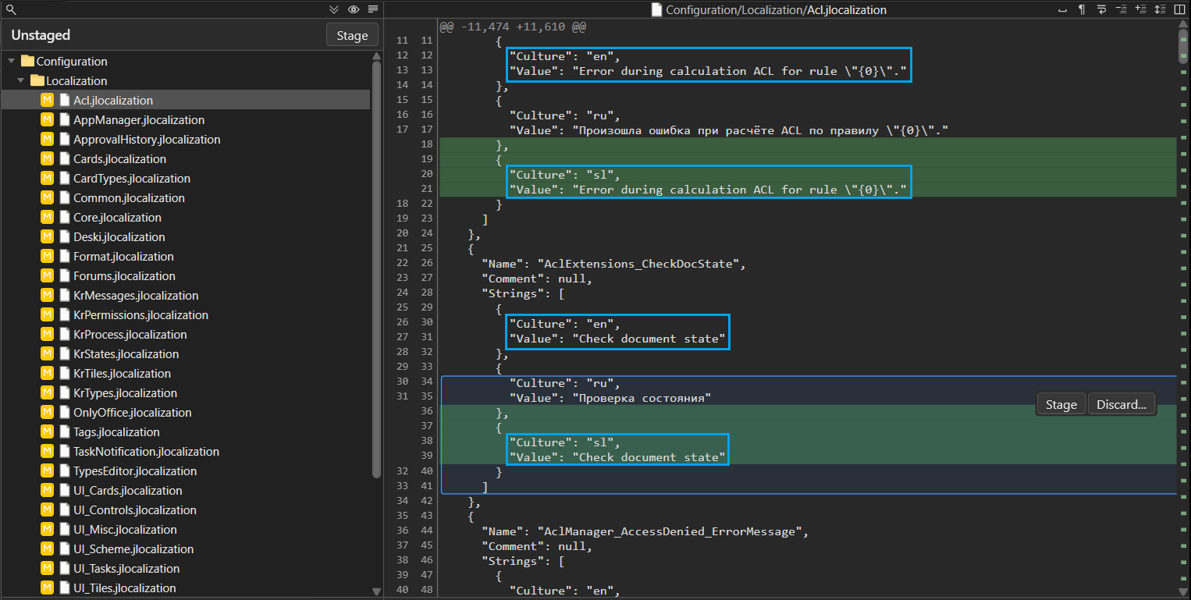The image size is (1191, 600).
Task: Toggle word wrap icon in diff toolbar
Action: [x=1101, y=9]
